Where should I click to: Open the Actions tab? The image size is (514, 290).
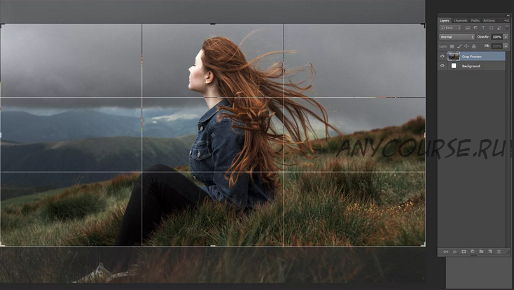point(489,20)
